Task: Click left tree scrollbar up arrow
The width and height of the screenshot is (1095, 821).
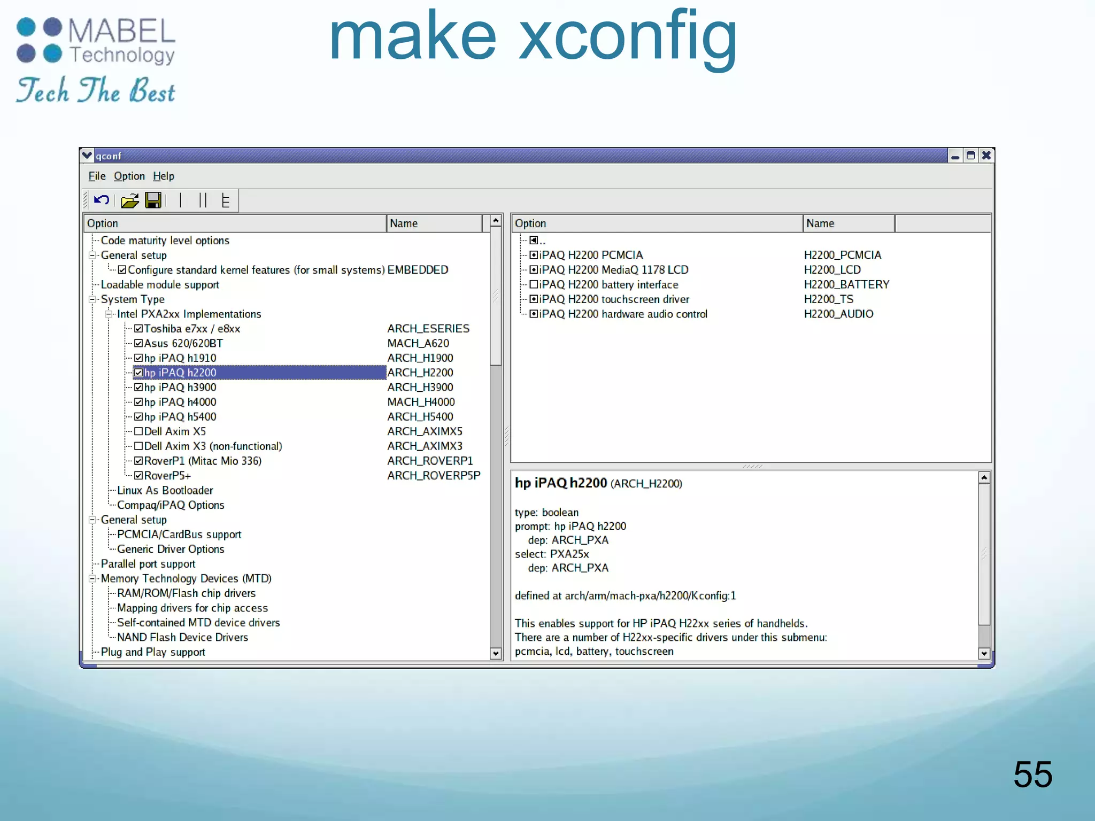Action: [x=496, y=220]
